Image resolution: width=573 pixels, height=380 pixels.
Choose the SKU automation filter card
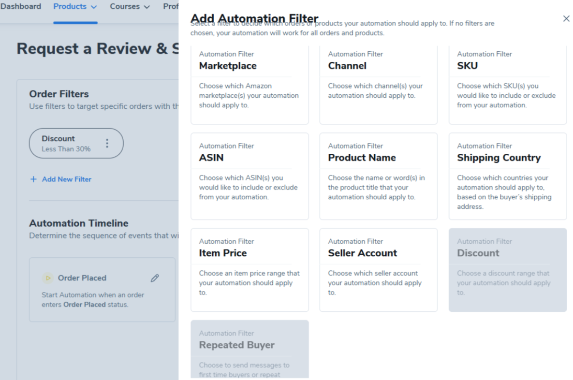click(x=507, y=85)
